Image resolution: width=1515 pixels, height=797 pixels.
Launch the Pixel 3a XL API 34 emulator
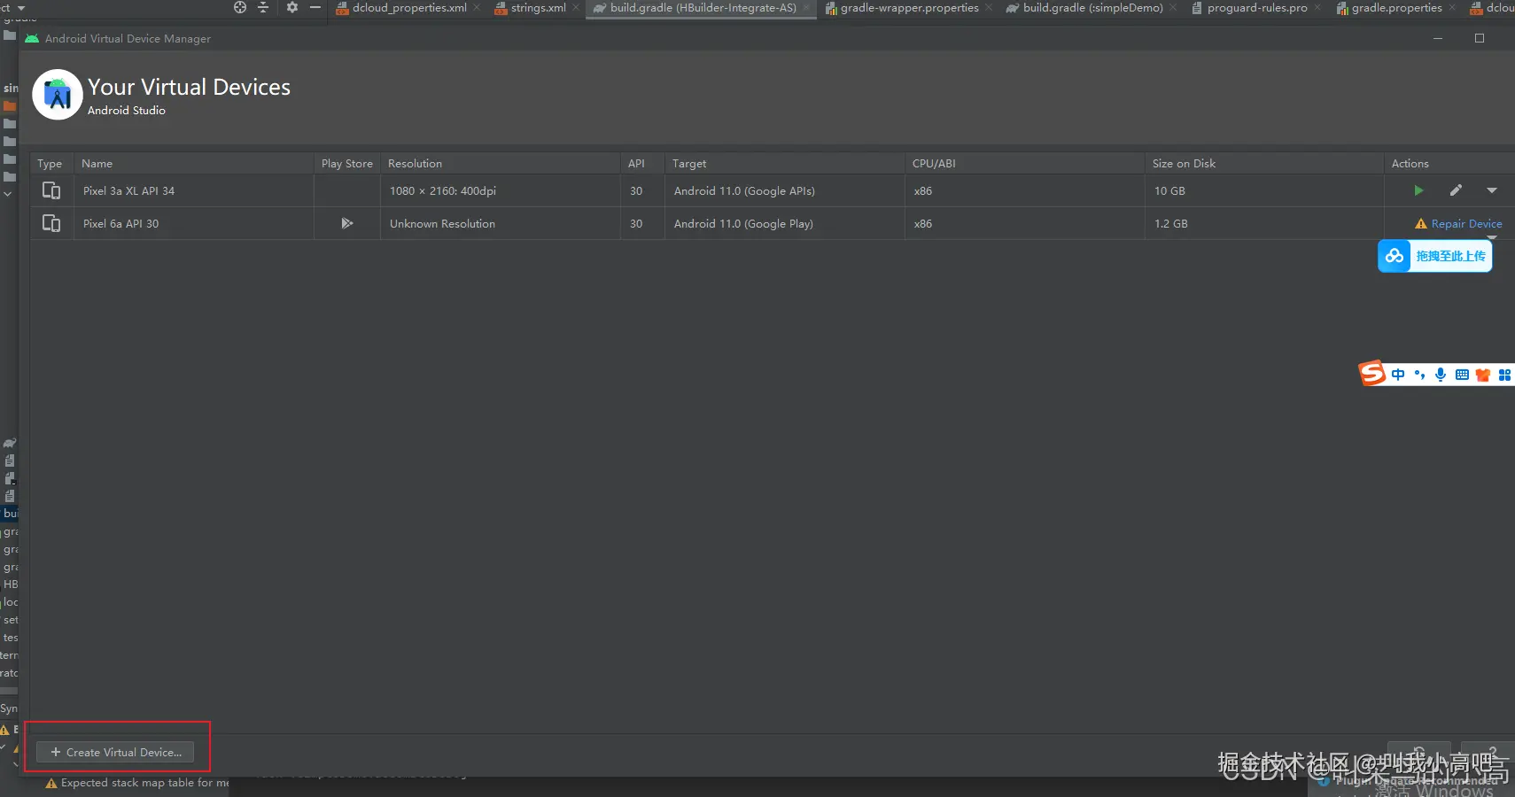(x=1418, y=190)
